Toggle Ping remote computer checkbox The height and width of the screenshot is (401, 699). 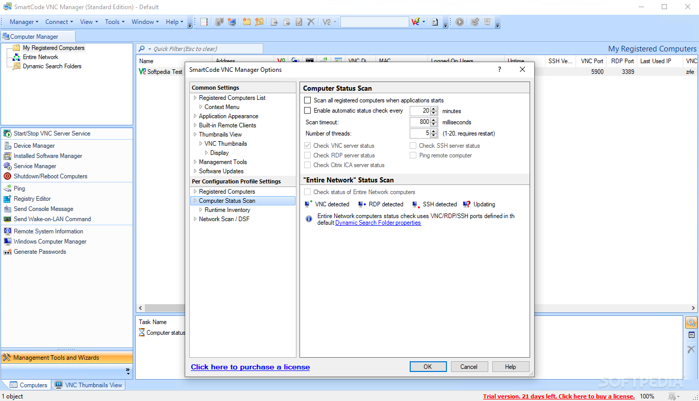413,155
